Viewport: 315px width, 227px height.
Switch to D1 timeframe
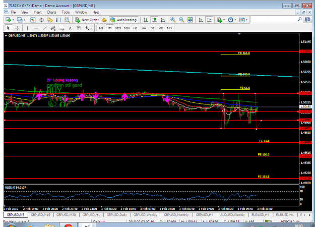153,28
